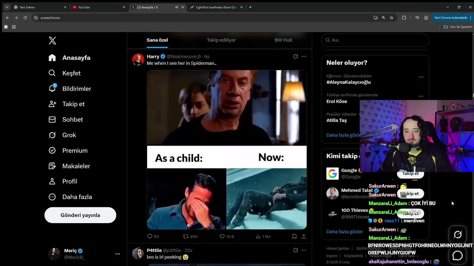Open a new browser tab
Image resolution: width=474 pixels, height=266 pixels.
coord(250,7)
